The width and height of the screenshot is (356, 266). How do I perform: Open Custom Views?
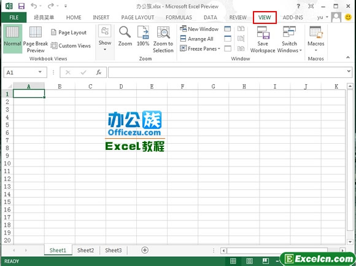tap(71, 45)
